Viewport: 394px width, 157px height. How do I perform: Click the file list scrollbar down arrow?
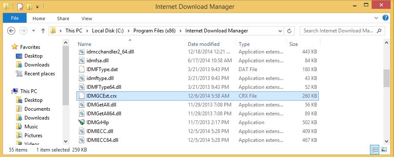pos(386,141)
